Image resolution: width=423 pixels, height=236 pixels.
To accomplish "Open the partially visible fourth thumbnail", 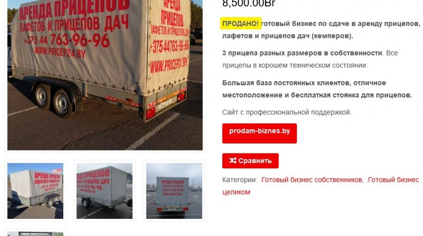I will [x=35, y=234].
